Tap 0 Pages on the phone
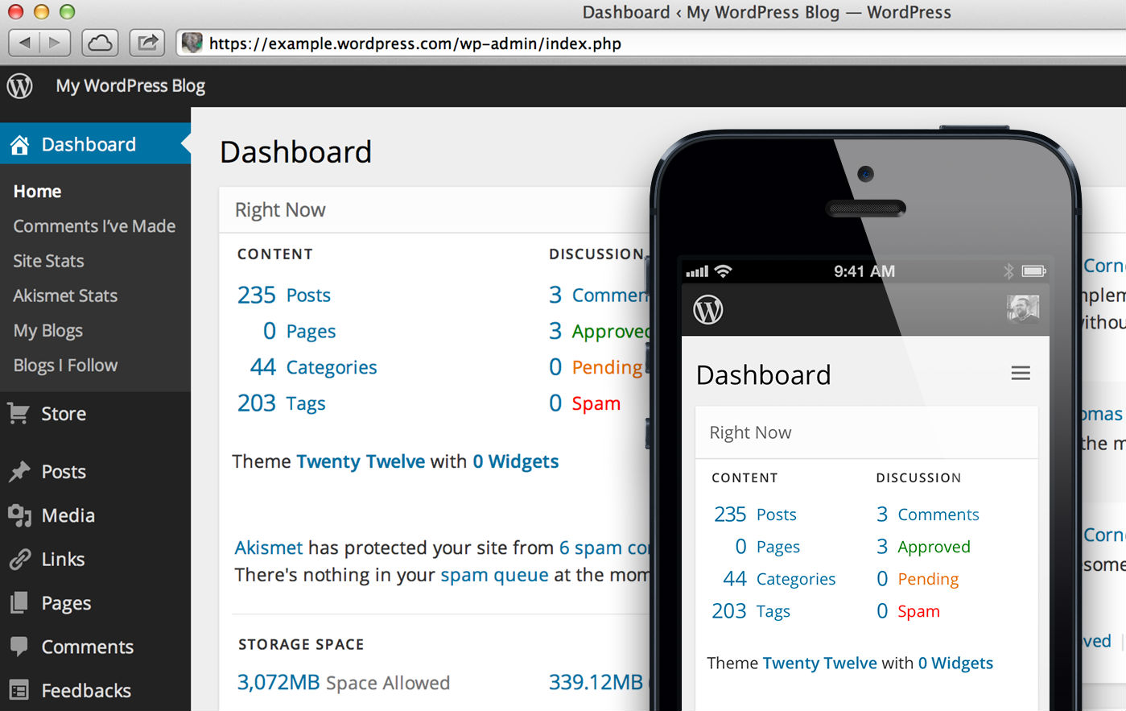The image size is (1126, 711). [x=768, y=547]
